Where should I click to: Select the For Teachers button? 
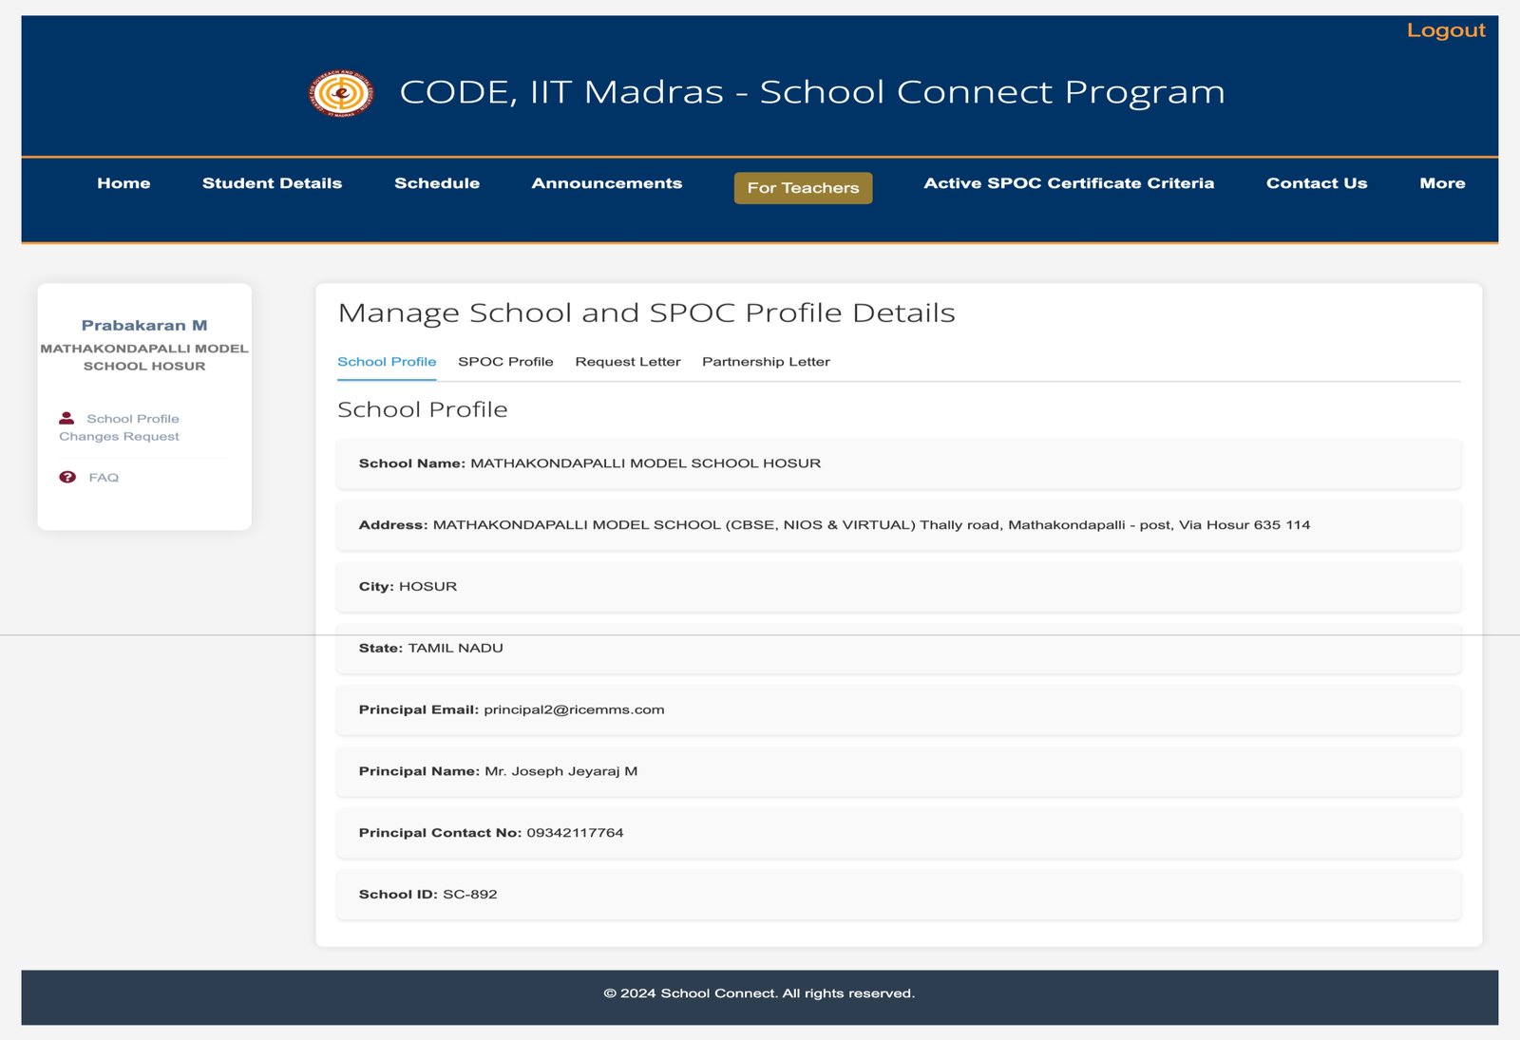point(803,188)
